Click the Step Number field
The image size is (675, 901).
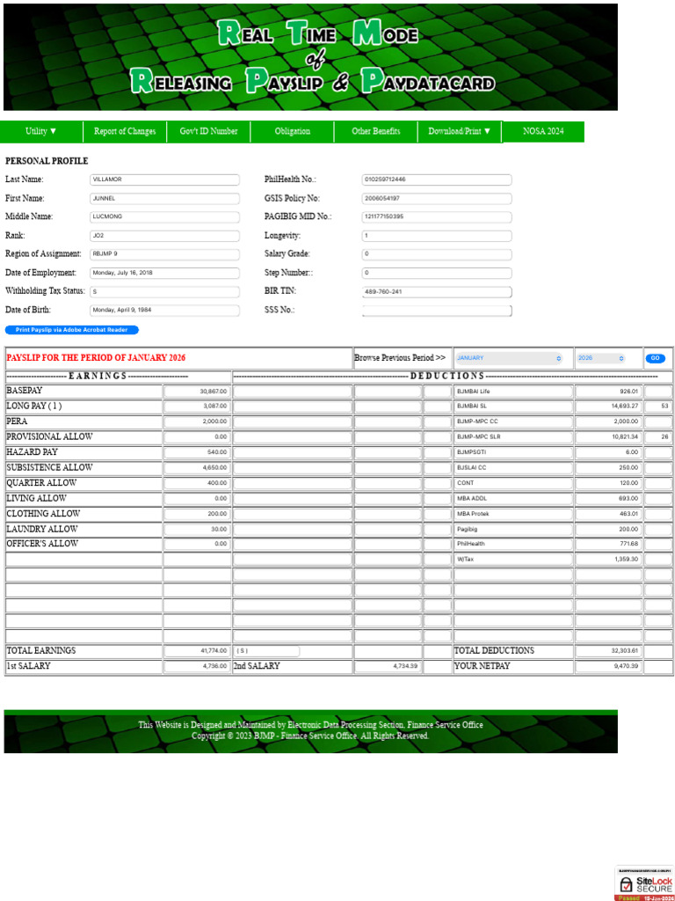click(x=437, y=273)
